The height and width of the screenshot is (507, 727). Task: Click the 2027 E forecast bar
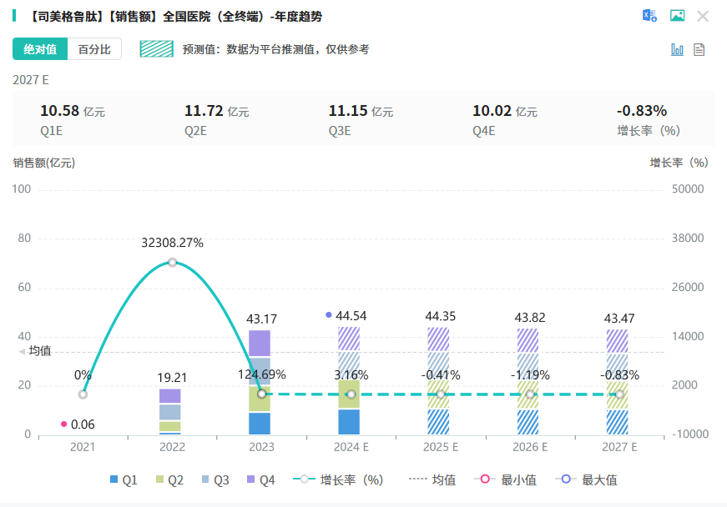pyautogui.click(x=617, y=382)
